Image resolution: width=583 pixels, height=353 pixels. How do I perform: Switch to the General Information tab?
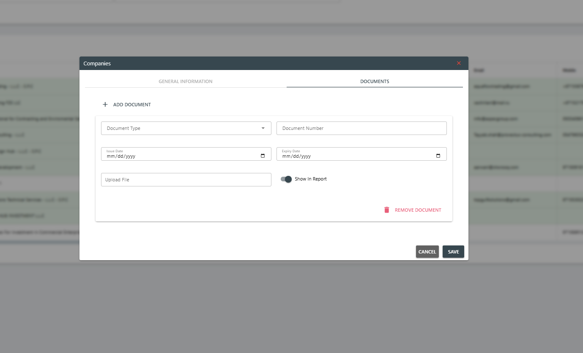[186, 81]
